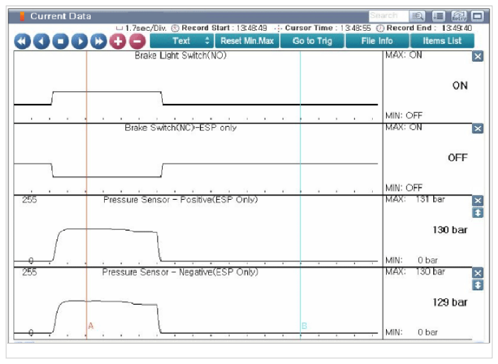Click the Retry icon in title bar

point(459,16)
